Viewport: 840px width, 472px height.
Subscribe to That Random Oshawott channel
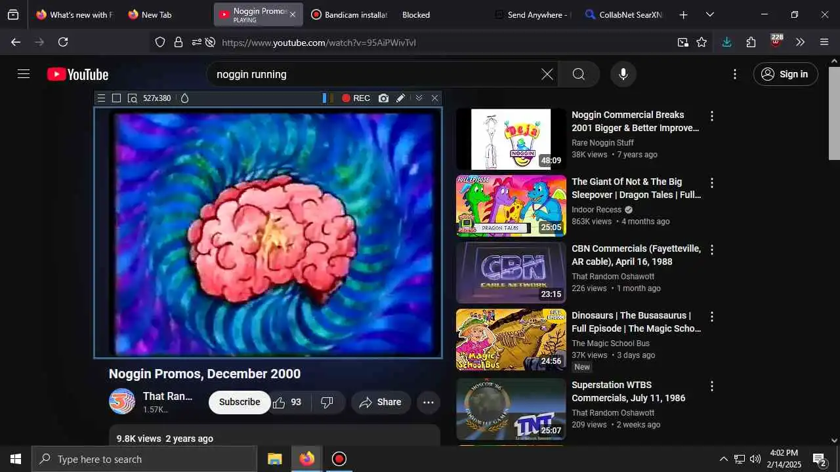click(240, 402)
